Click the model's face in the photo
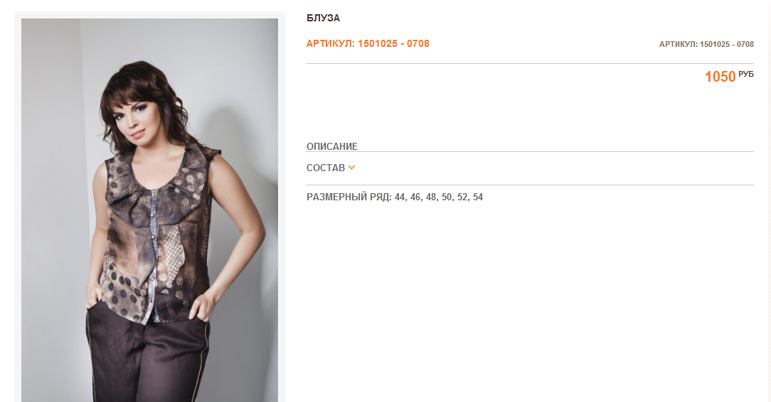Image resolution: width=771 pixels, height=402 pixels. pos(133,115)
